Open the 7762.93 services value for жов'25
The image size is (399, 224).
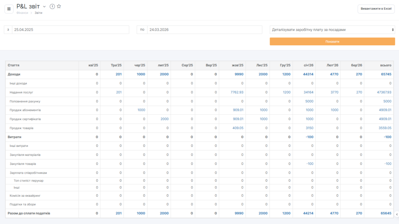(237, 92)
